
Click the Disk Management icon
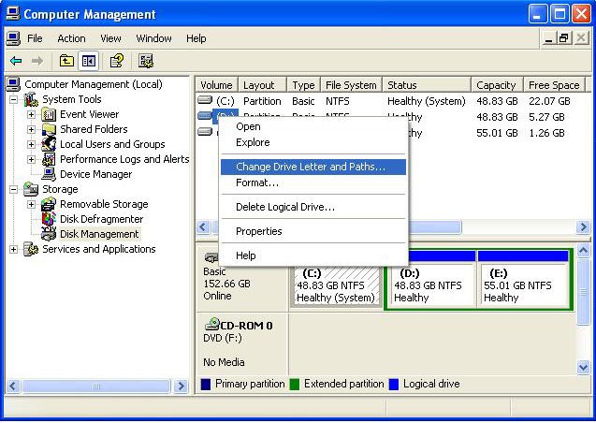coord(49,234)
